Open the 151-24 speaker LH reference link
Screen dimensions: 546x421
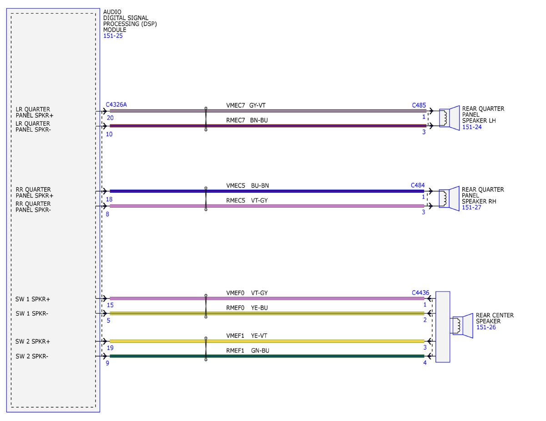(472, 127)
